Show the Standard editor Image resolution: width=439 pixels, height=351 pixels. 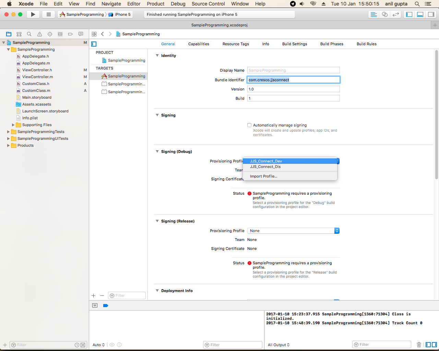click(374, 14)
